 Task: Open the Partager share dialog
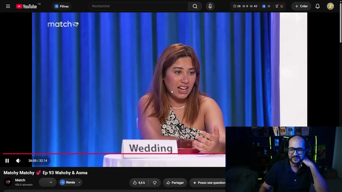[175, 183]
